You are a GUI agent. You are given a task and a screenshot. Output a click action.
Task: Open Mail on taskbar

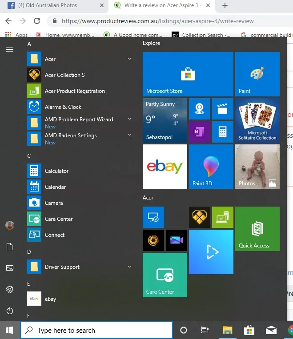point(271,330)
